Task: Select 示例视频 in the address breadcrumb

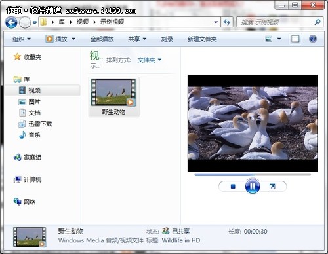Action: (x=112, y=22)
